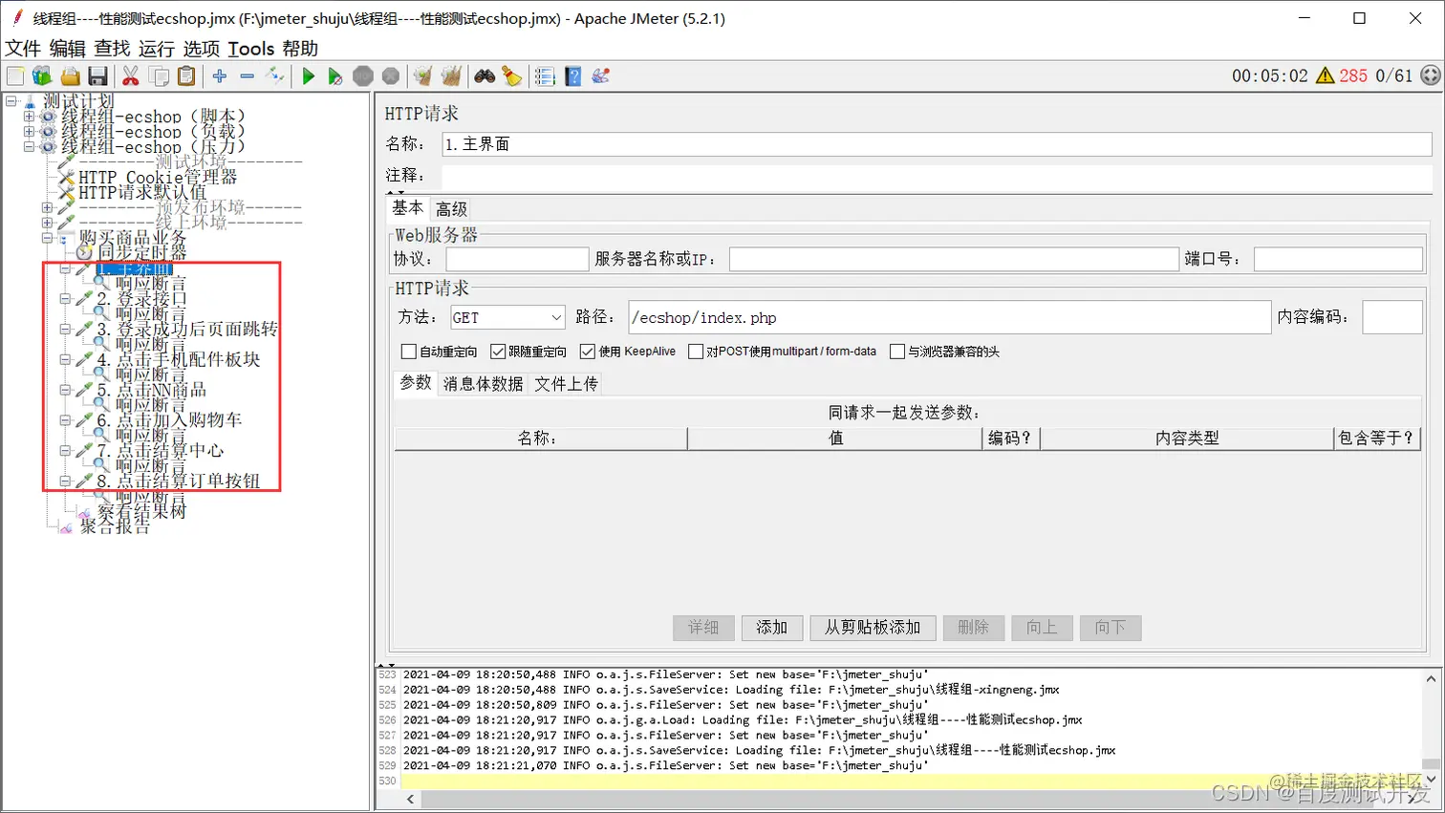Save the test plan with floppy icon

97,76
